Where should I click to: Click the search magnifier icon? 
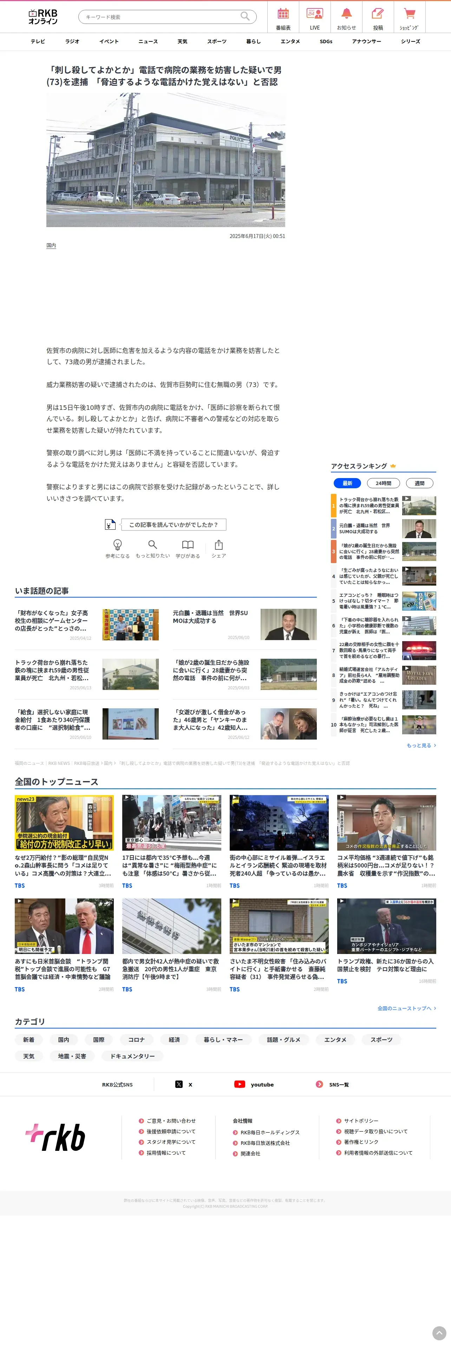[x=245, y=16]
